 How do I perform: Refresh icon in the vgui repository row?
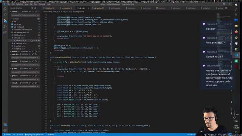pos(36,54)
